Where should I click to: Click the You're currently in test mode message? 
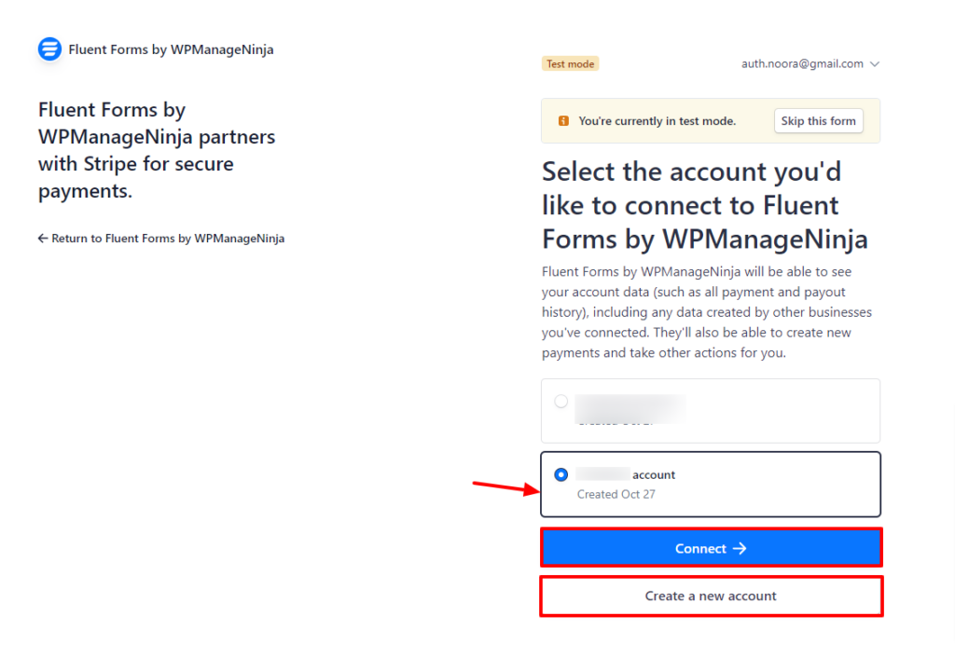click(657, 121)
